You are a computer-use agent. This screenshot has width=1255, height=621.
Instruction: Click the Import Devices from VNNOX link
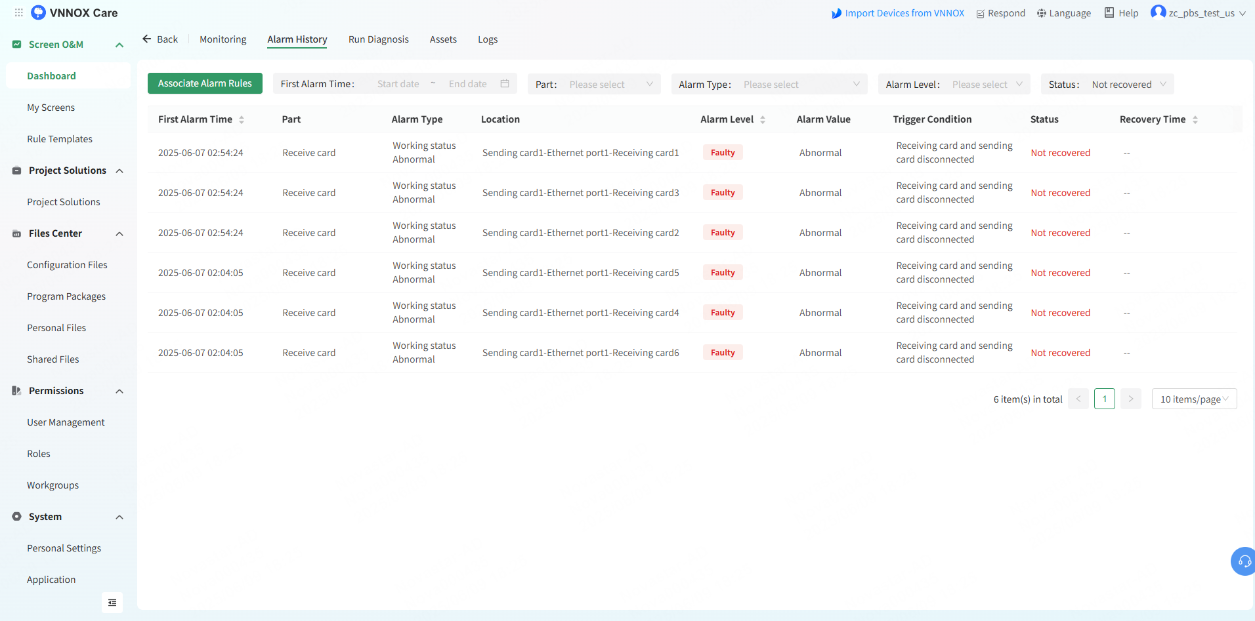pyautogui.click(x=898, y=13)
